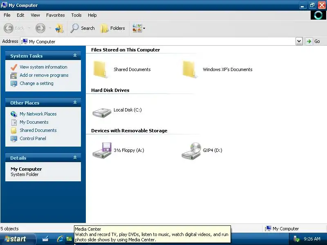Screen dimensions: 327x245
Task: Open the View menu
Action: 35,15
